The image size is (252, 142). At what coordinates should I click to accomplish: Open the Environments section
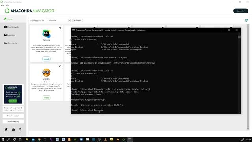11,27
